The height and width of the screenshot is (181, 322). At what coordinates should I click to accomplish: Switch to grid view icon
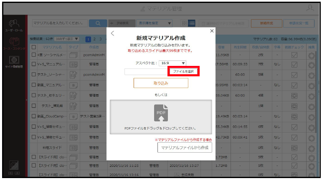185,23
